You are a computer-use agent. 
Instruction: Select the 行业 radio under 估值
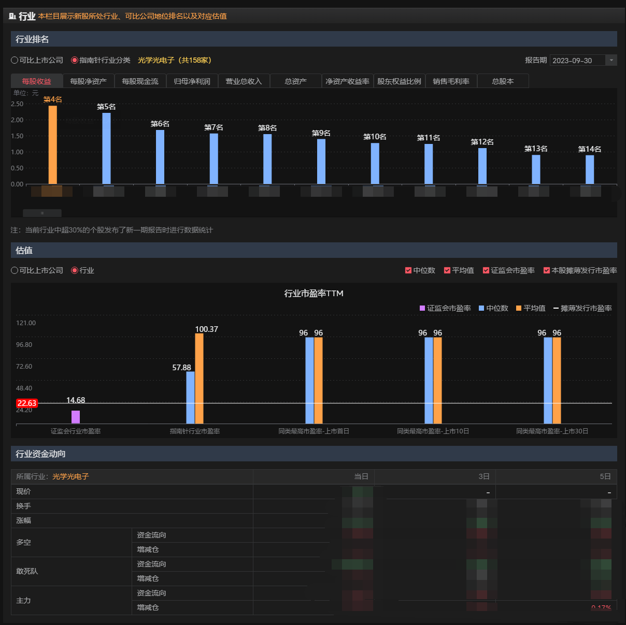75,270
